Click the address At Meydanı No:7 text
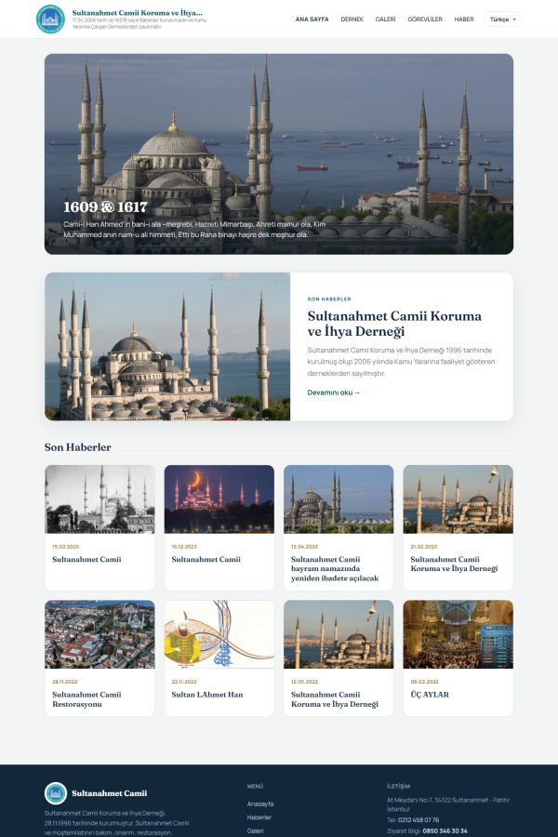The image size is (558, 837). [448, 804]
